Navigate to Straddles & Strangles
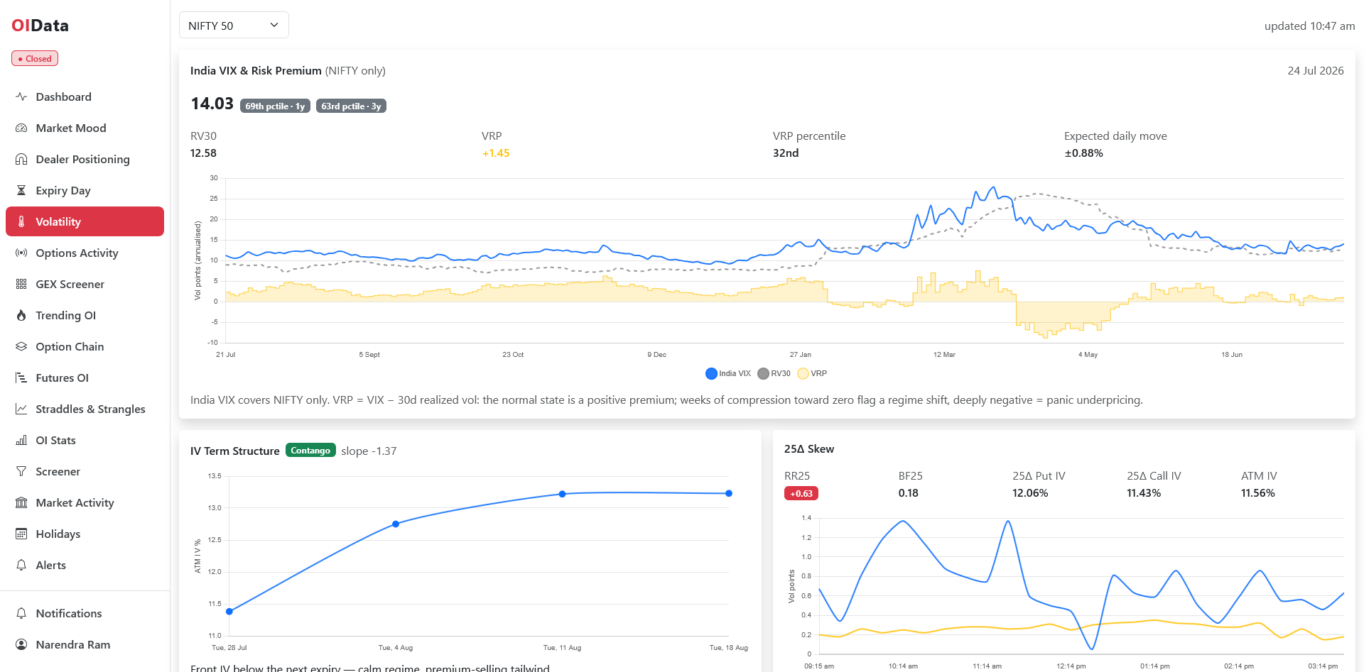The width and height of the screenshot is (1364, 672). pyautogui.click(x=85, y=409)
